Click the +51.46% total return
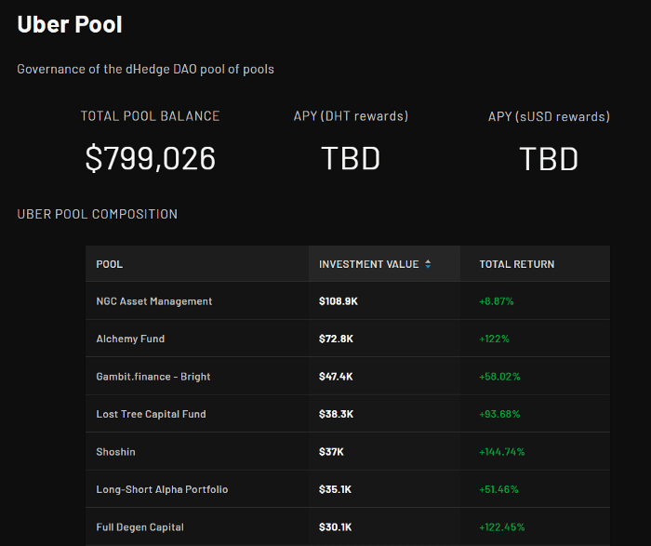The width and height of the screenshot is (651, 546). (x=498, y=489)
